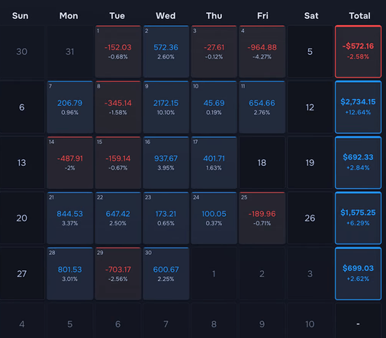Click percentage 10.10% under day 9

pos(166,113)
